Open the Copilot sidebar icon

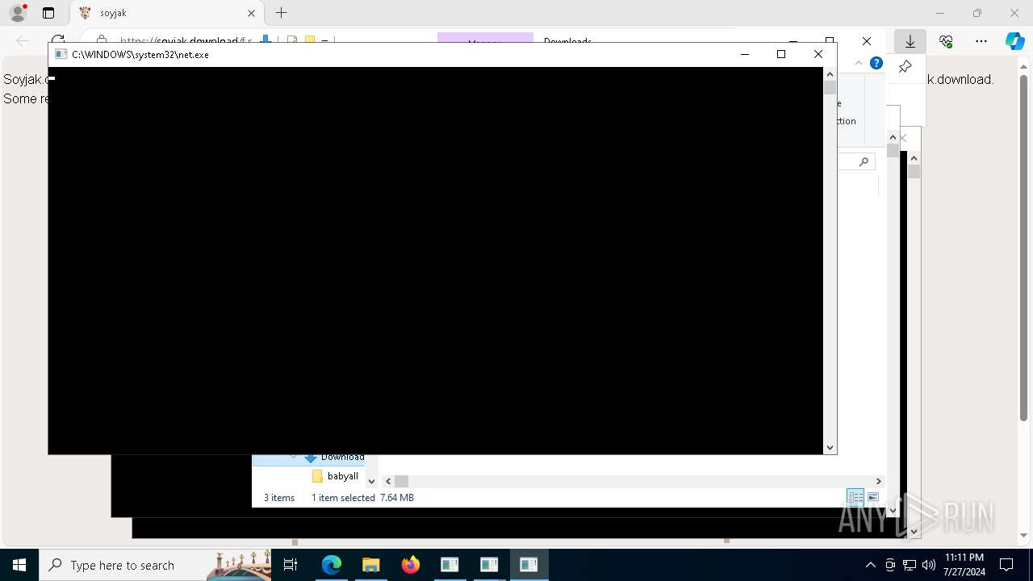tap(1015, 41)
